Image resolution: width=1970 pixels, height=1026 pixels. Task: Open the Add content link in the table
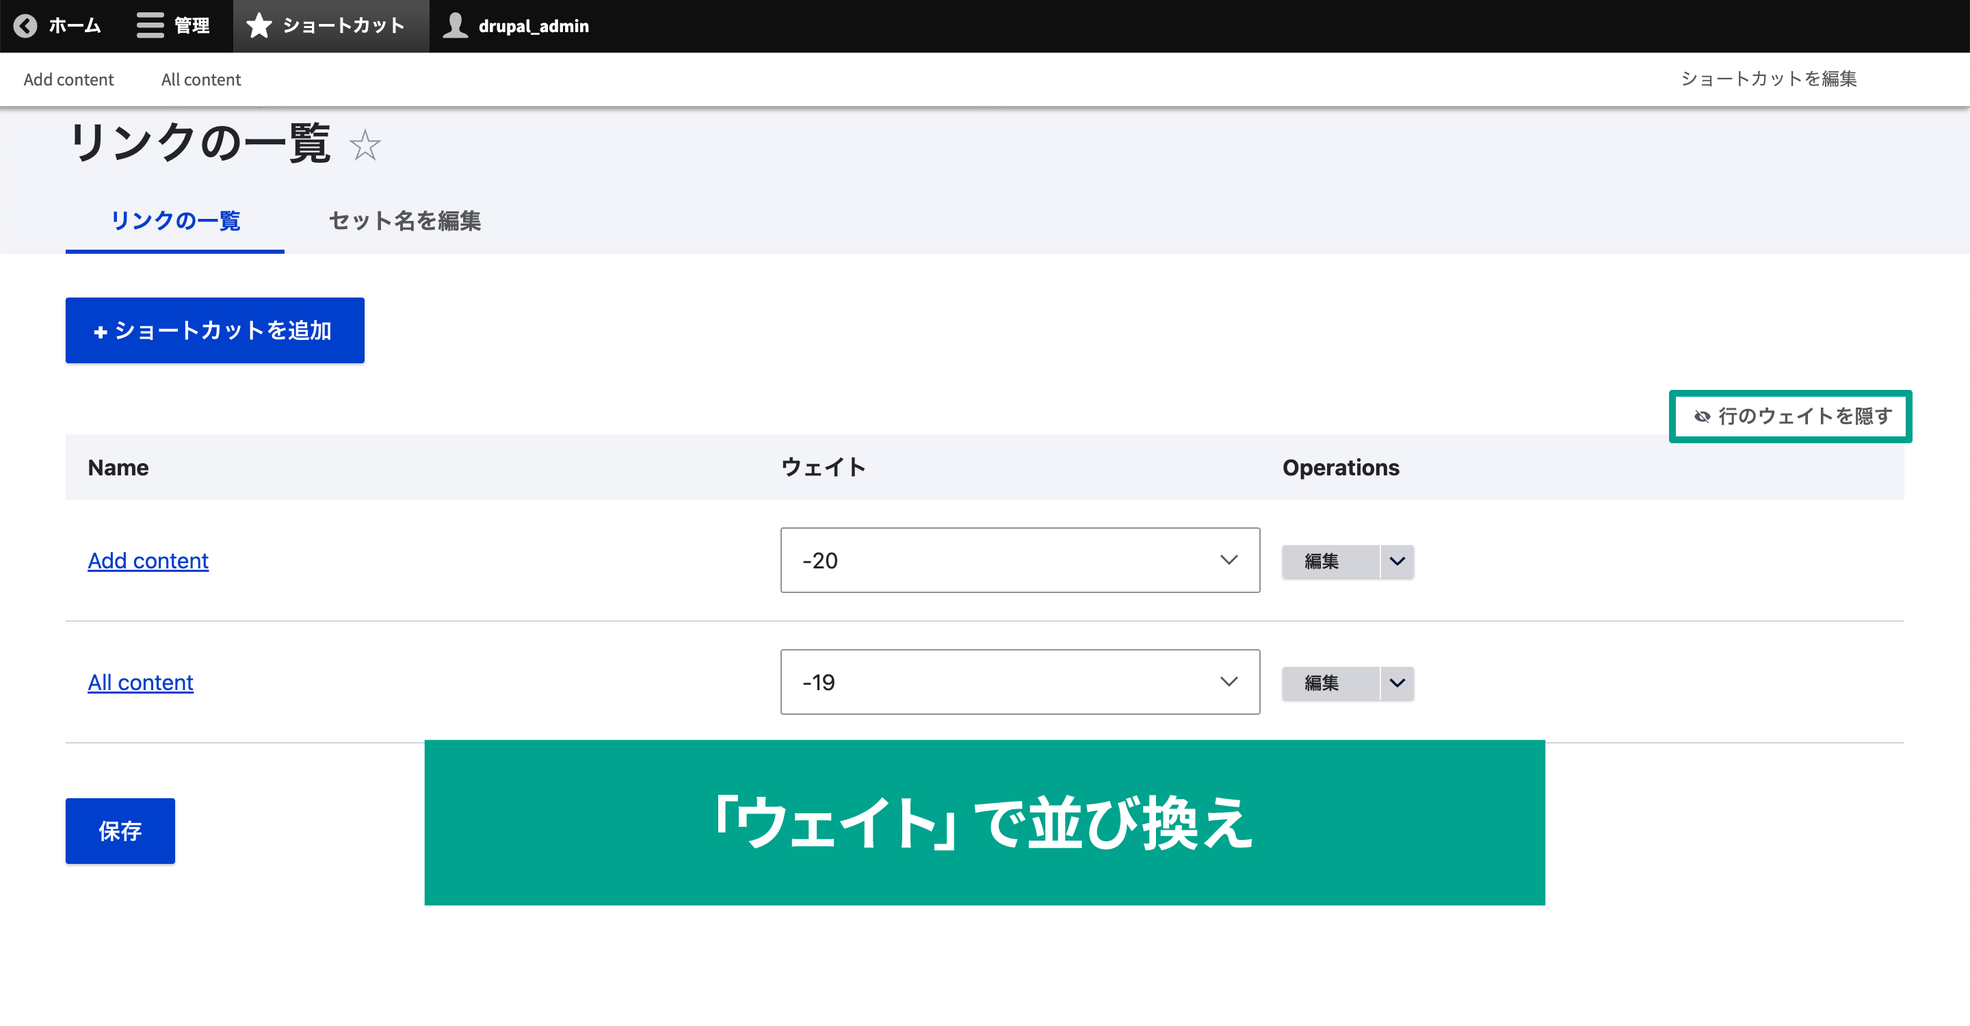[148, 560]
